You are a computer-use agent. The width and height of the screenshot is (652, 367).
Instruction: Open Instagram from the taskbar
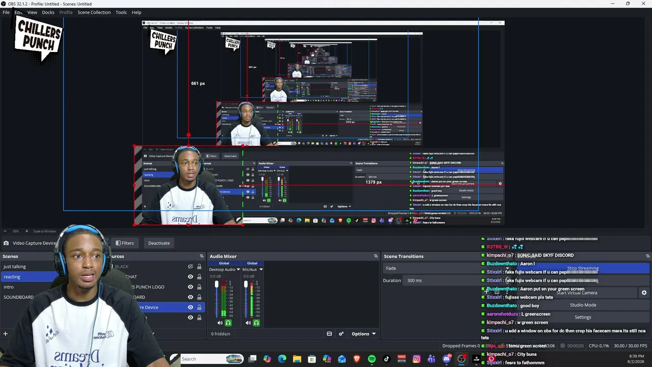point(417,359)
